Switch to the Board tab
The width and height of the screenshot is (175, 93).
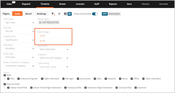[28, 14]
